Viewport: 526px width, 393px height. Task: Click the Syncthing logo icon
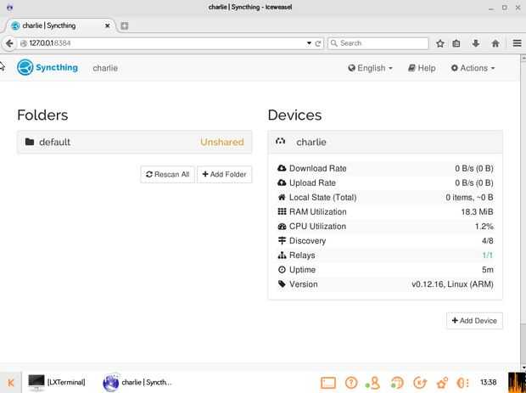[x=25, y=67]
